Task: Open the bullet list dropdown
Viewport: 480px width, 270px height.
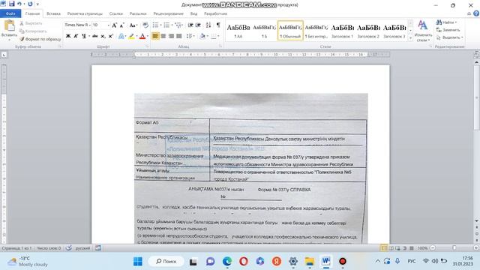Action: click(161, 25)
